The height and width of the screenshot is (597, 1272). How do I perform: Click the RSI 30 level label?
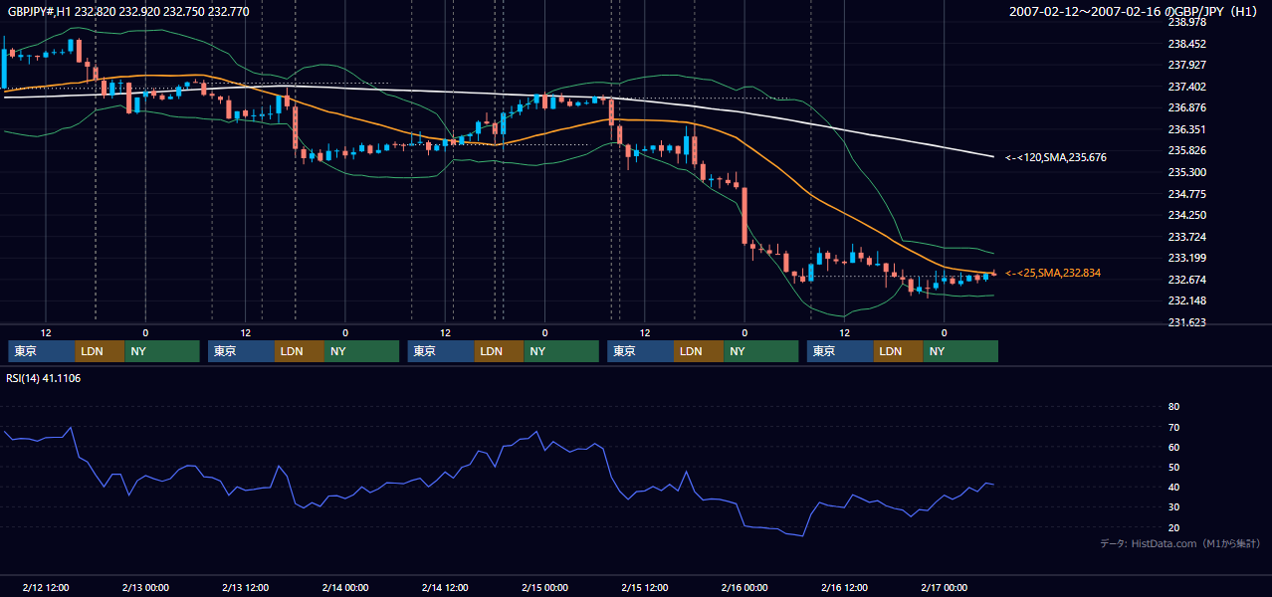click(1173, 507)
